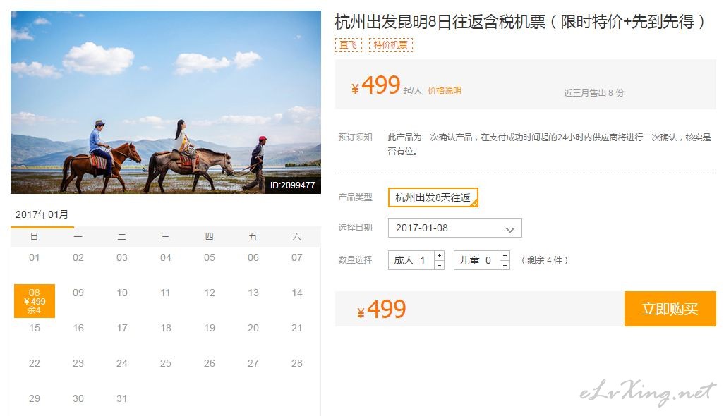Click calendar date 12
This screenshot has width=724, height=416.
209,293
